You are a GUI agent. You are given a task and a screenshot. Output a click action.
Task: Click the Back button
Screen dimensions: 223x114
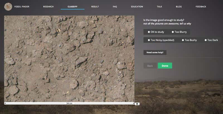(x=150, y=66)
